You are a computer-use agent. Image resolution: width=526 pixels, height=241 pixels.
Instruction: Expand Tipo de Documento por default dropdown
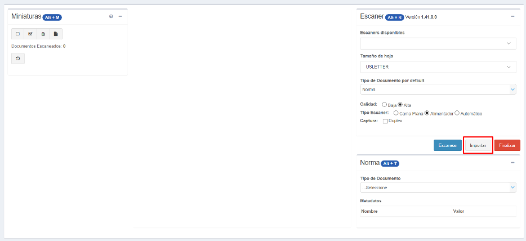[438, 90]
